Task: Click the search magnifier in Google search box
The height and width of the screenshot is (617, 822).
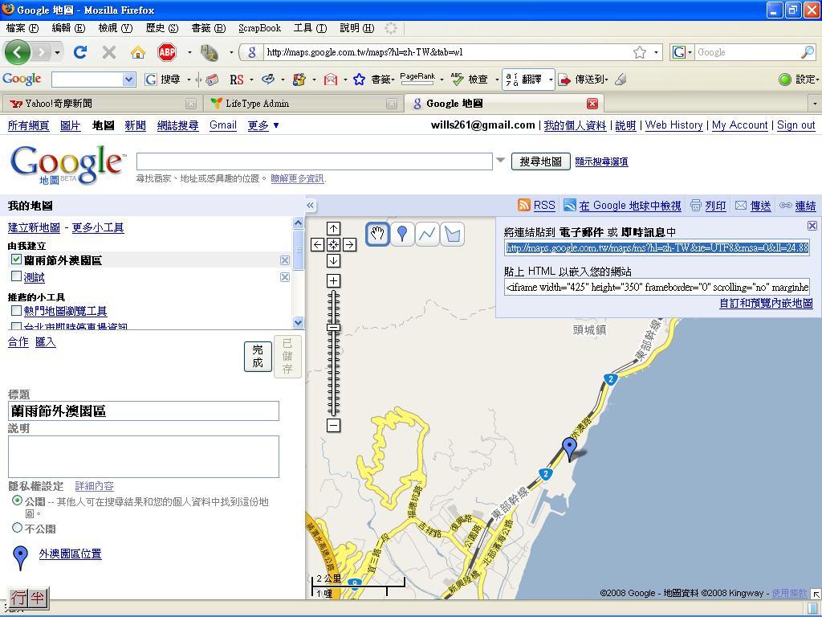Action: [808, 52]
